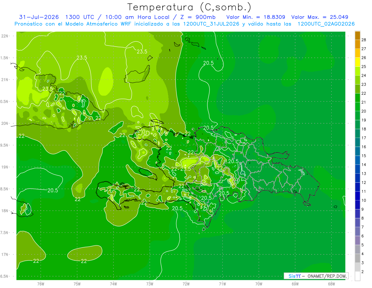Click the "17N" latitude axis label
Image resolution: width=372 pixels, height=288 pixels.
(5, 254)
